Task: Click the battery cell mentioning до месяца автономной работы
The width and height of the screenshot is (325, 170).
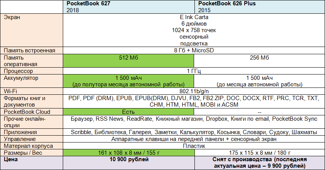Action: tap(260, 81)
